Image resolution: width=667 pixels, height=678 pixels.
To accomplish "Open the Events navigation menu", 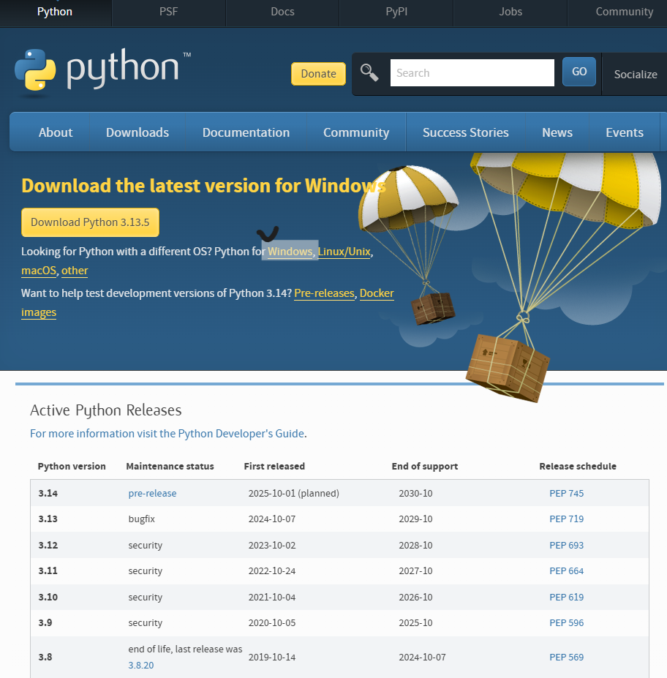I will coord(625,132).
